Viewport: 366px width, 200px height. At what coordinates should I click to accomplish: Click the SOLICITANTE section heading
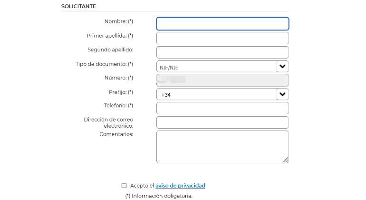78,6
